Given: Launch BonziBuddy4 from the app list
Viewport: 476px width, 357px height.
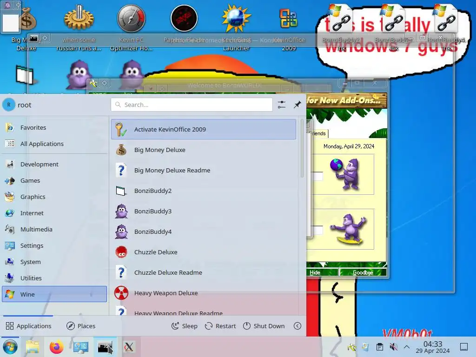Looking at the screenshot, I should [204, 231].
